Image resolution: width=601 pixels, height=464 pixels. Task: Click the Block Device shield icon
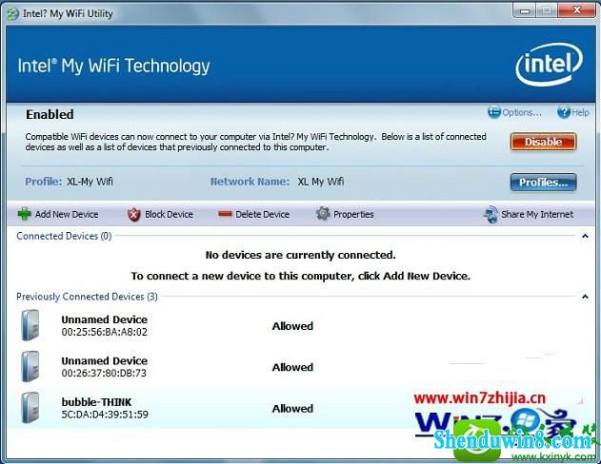pos(133,214)
